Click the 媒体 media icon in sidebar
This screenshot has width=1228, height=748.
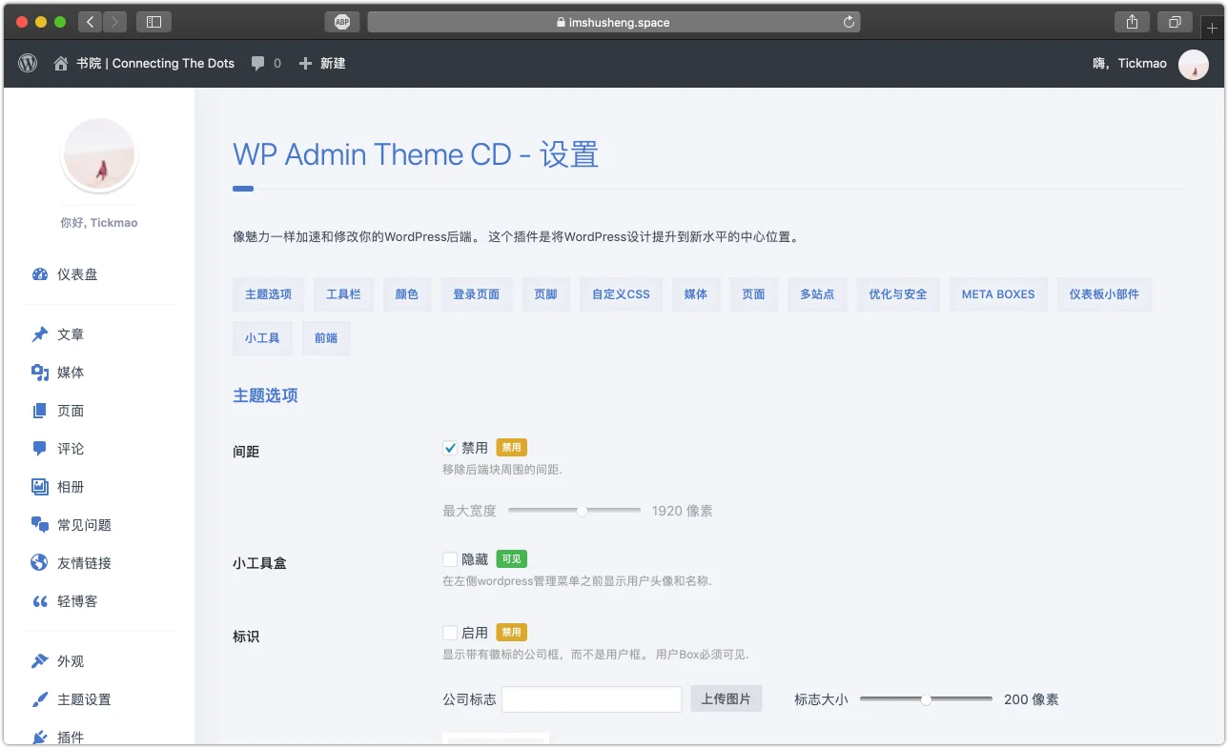pos(39,373)
